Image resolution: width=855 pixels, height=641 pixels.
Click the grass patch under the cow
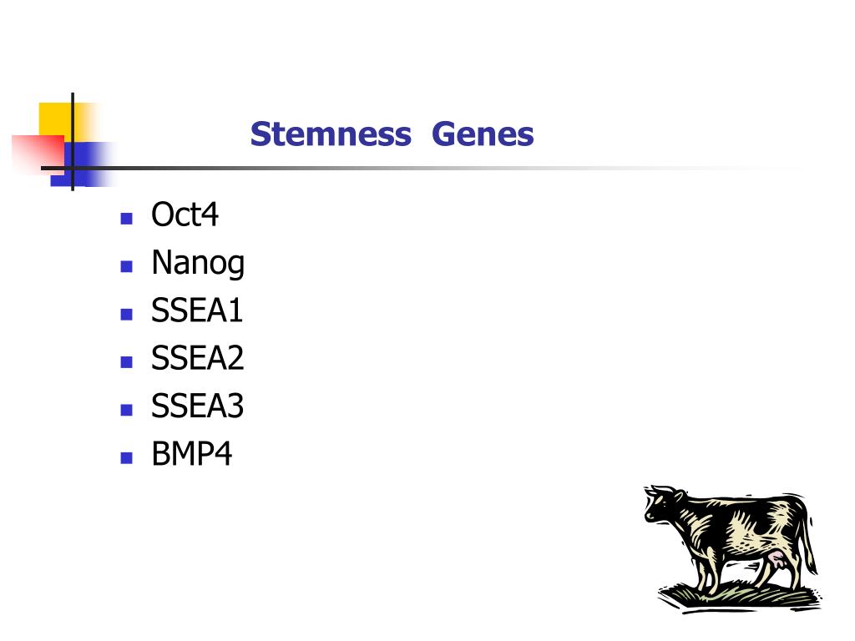740,595
